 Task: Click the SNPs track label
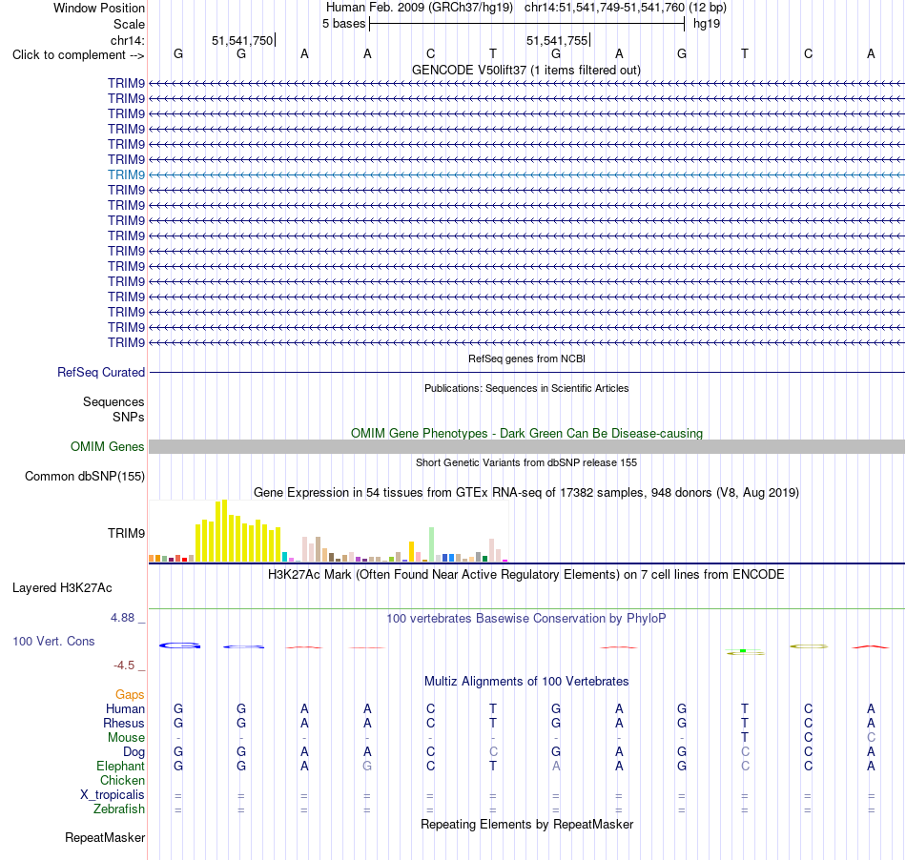[x=129, y=417]
